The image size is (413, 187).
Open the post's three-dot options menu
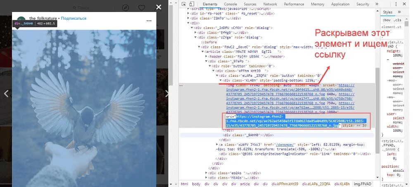tap(149, 21)
